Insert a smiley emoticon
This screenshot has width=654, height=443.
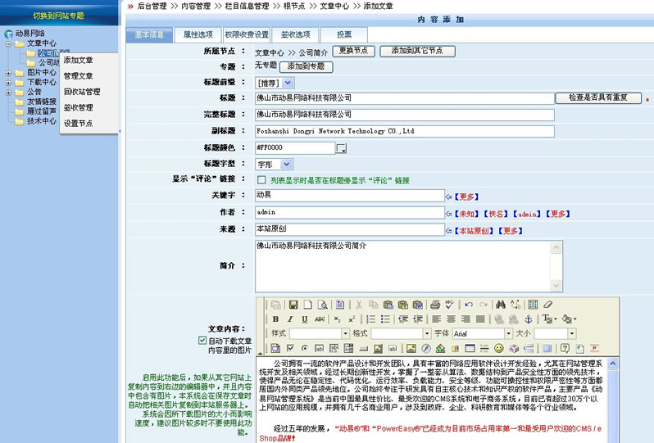pos(499,348)
